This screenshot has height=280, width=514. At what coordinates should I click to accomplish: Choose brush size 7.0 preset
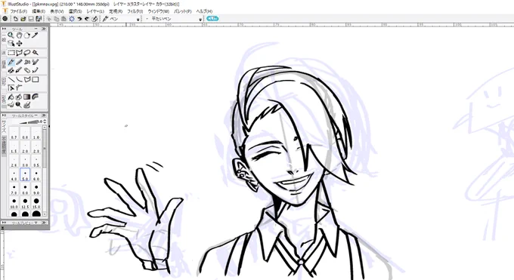coord(14,189)
